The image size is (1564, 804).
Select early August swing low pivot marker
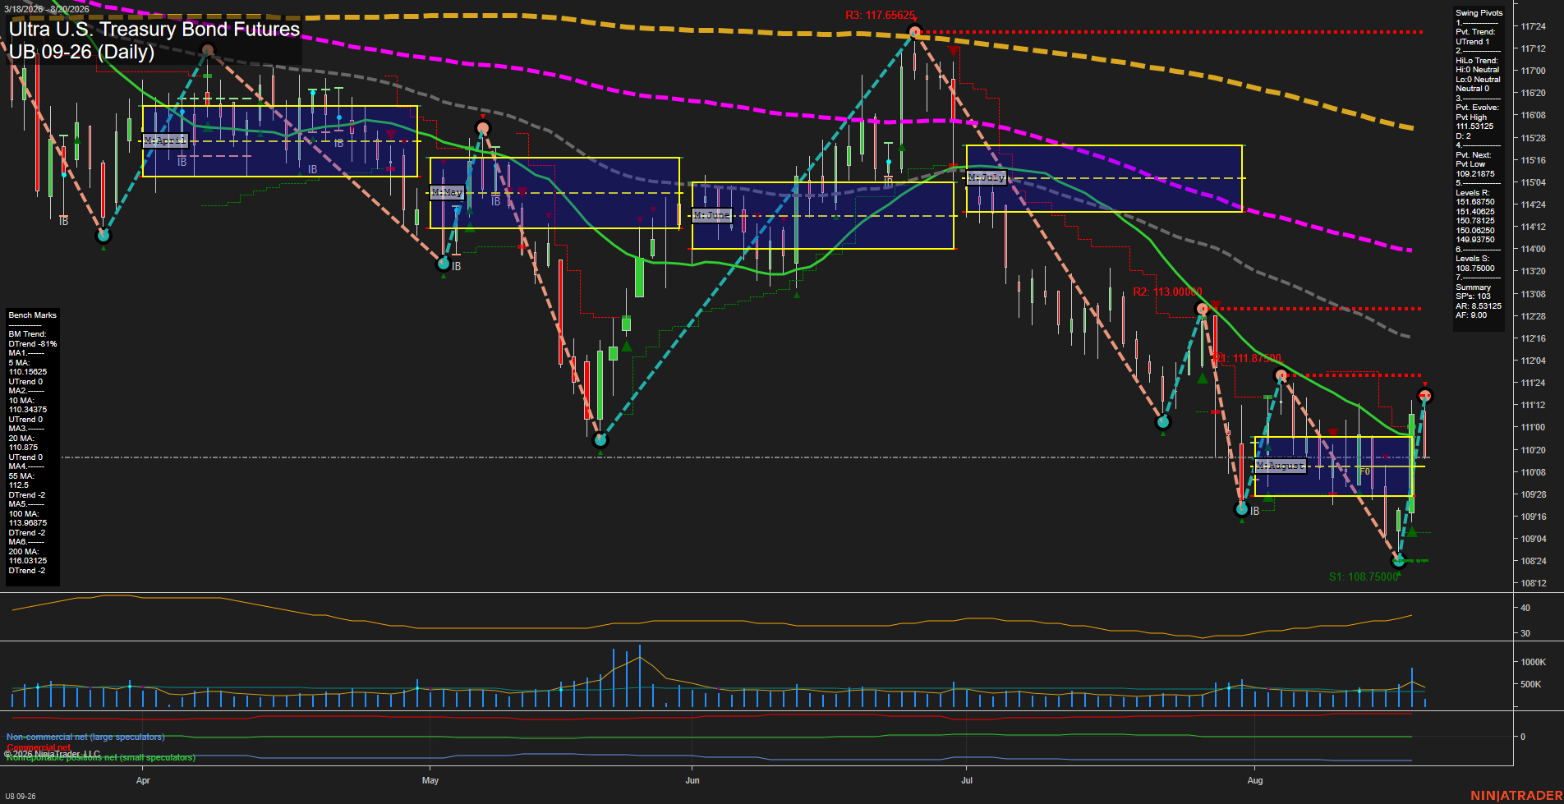click(x=1242, y=509)
